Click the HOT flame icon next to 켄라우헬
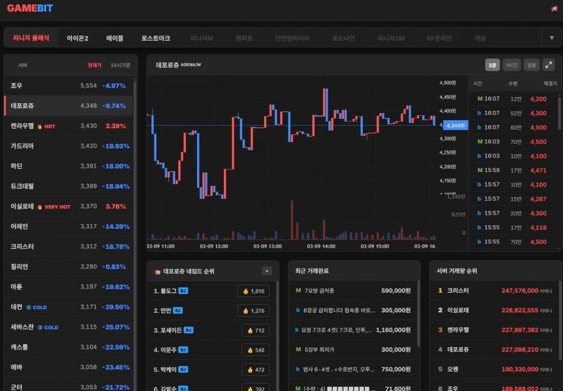The image size is (563, 391). coord(40,126)
